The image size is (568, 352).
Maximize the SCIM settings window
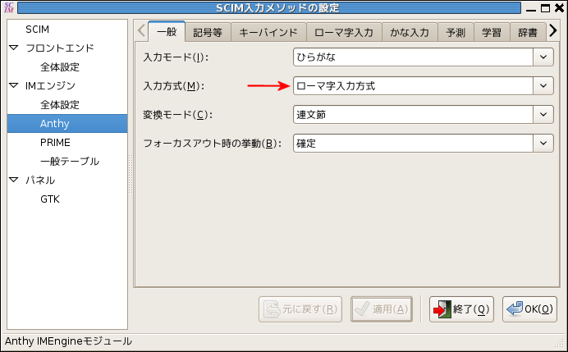(545, 8)
